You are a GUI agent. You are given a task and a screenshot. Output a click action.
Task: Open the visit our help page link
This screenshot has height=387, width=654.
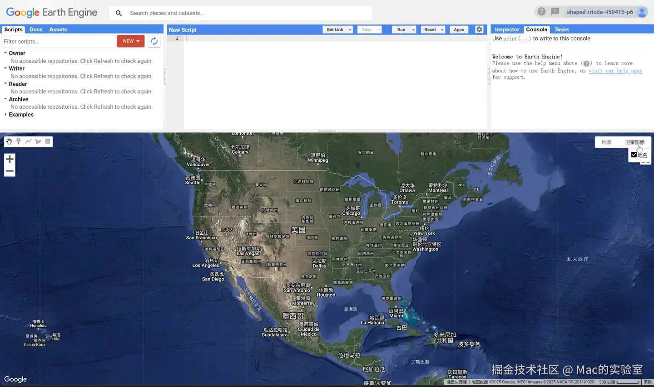coord(615,71)
